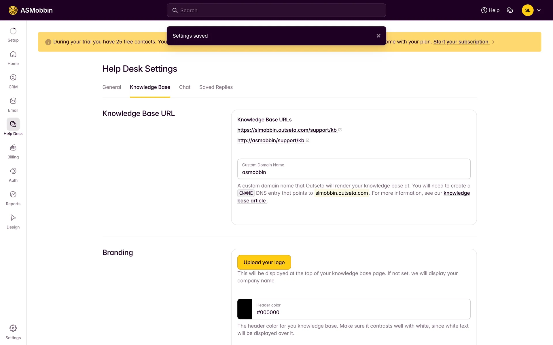Click the chat bubbles icon in header
This screenshot has width=553, height=345.
(510, 10)
